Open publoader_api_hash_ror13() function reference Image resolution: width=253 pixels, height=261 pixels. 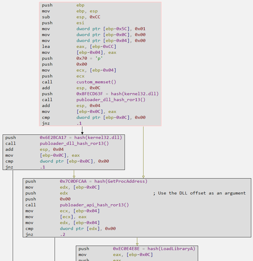tap(94, 205)
